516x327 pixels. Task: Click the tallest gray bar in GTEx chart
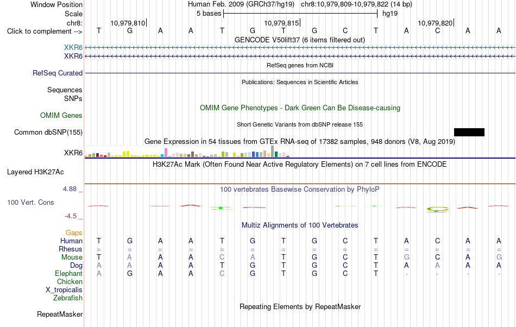tap(272, 152)
